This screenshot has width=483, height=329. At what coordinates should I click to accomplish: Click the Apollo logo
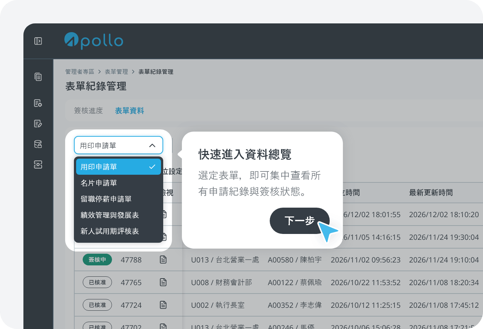click(94, 41)
